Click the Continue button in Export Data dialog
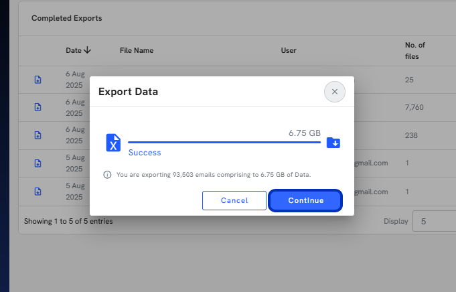 [x=305, y=200]
